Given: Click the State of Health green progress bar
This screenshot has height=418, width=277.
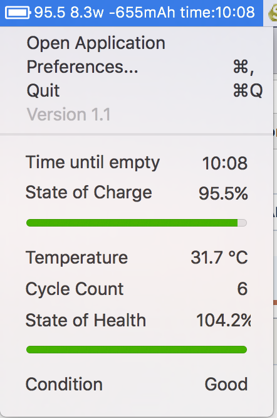Looking at the screenshot, I should click(137, 350).
